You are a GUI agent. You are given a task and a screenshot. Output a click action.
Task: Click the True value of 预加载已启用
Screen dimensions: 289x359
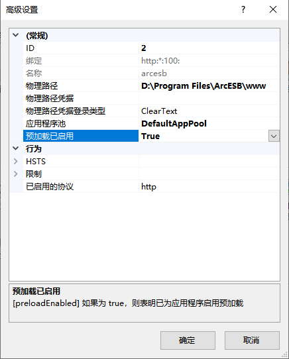[150, 136]
